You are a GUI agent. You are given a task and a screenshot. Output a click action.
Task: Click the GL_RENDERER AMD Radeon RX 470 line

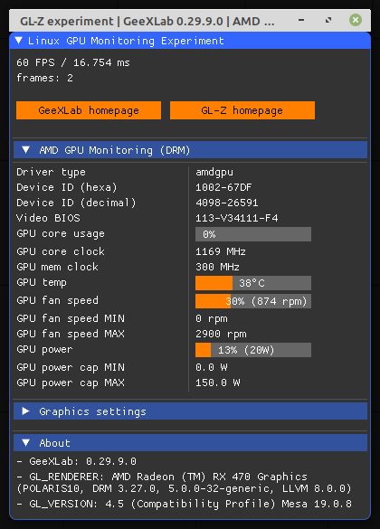point(162,477)
